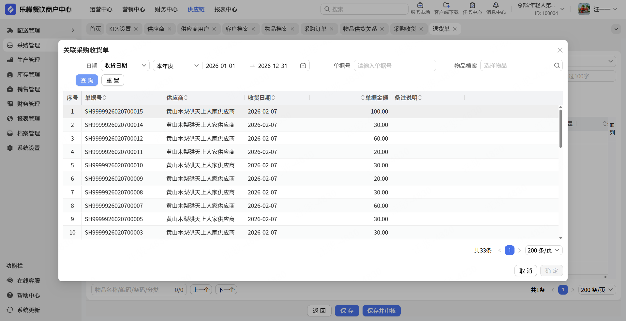The height and width of the screenshot is (321, 626).
Task: Open the 本年度 range dropdown
Action: tap(177, 66)
